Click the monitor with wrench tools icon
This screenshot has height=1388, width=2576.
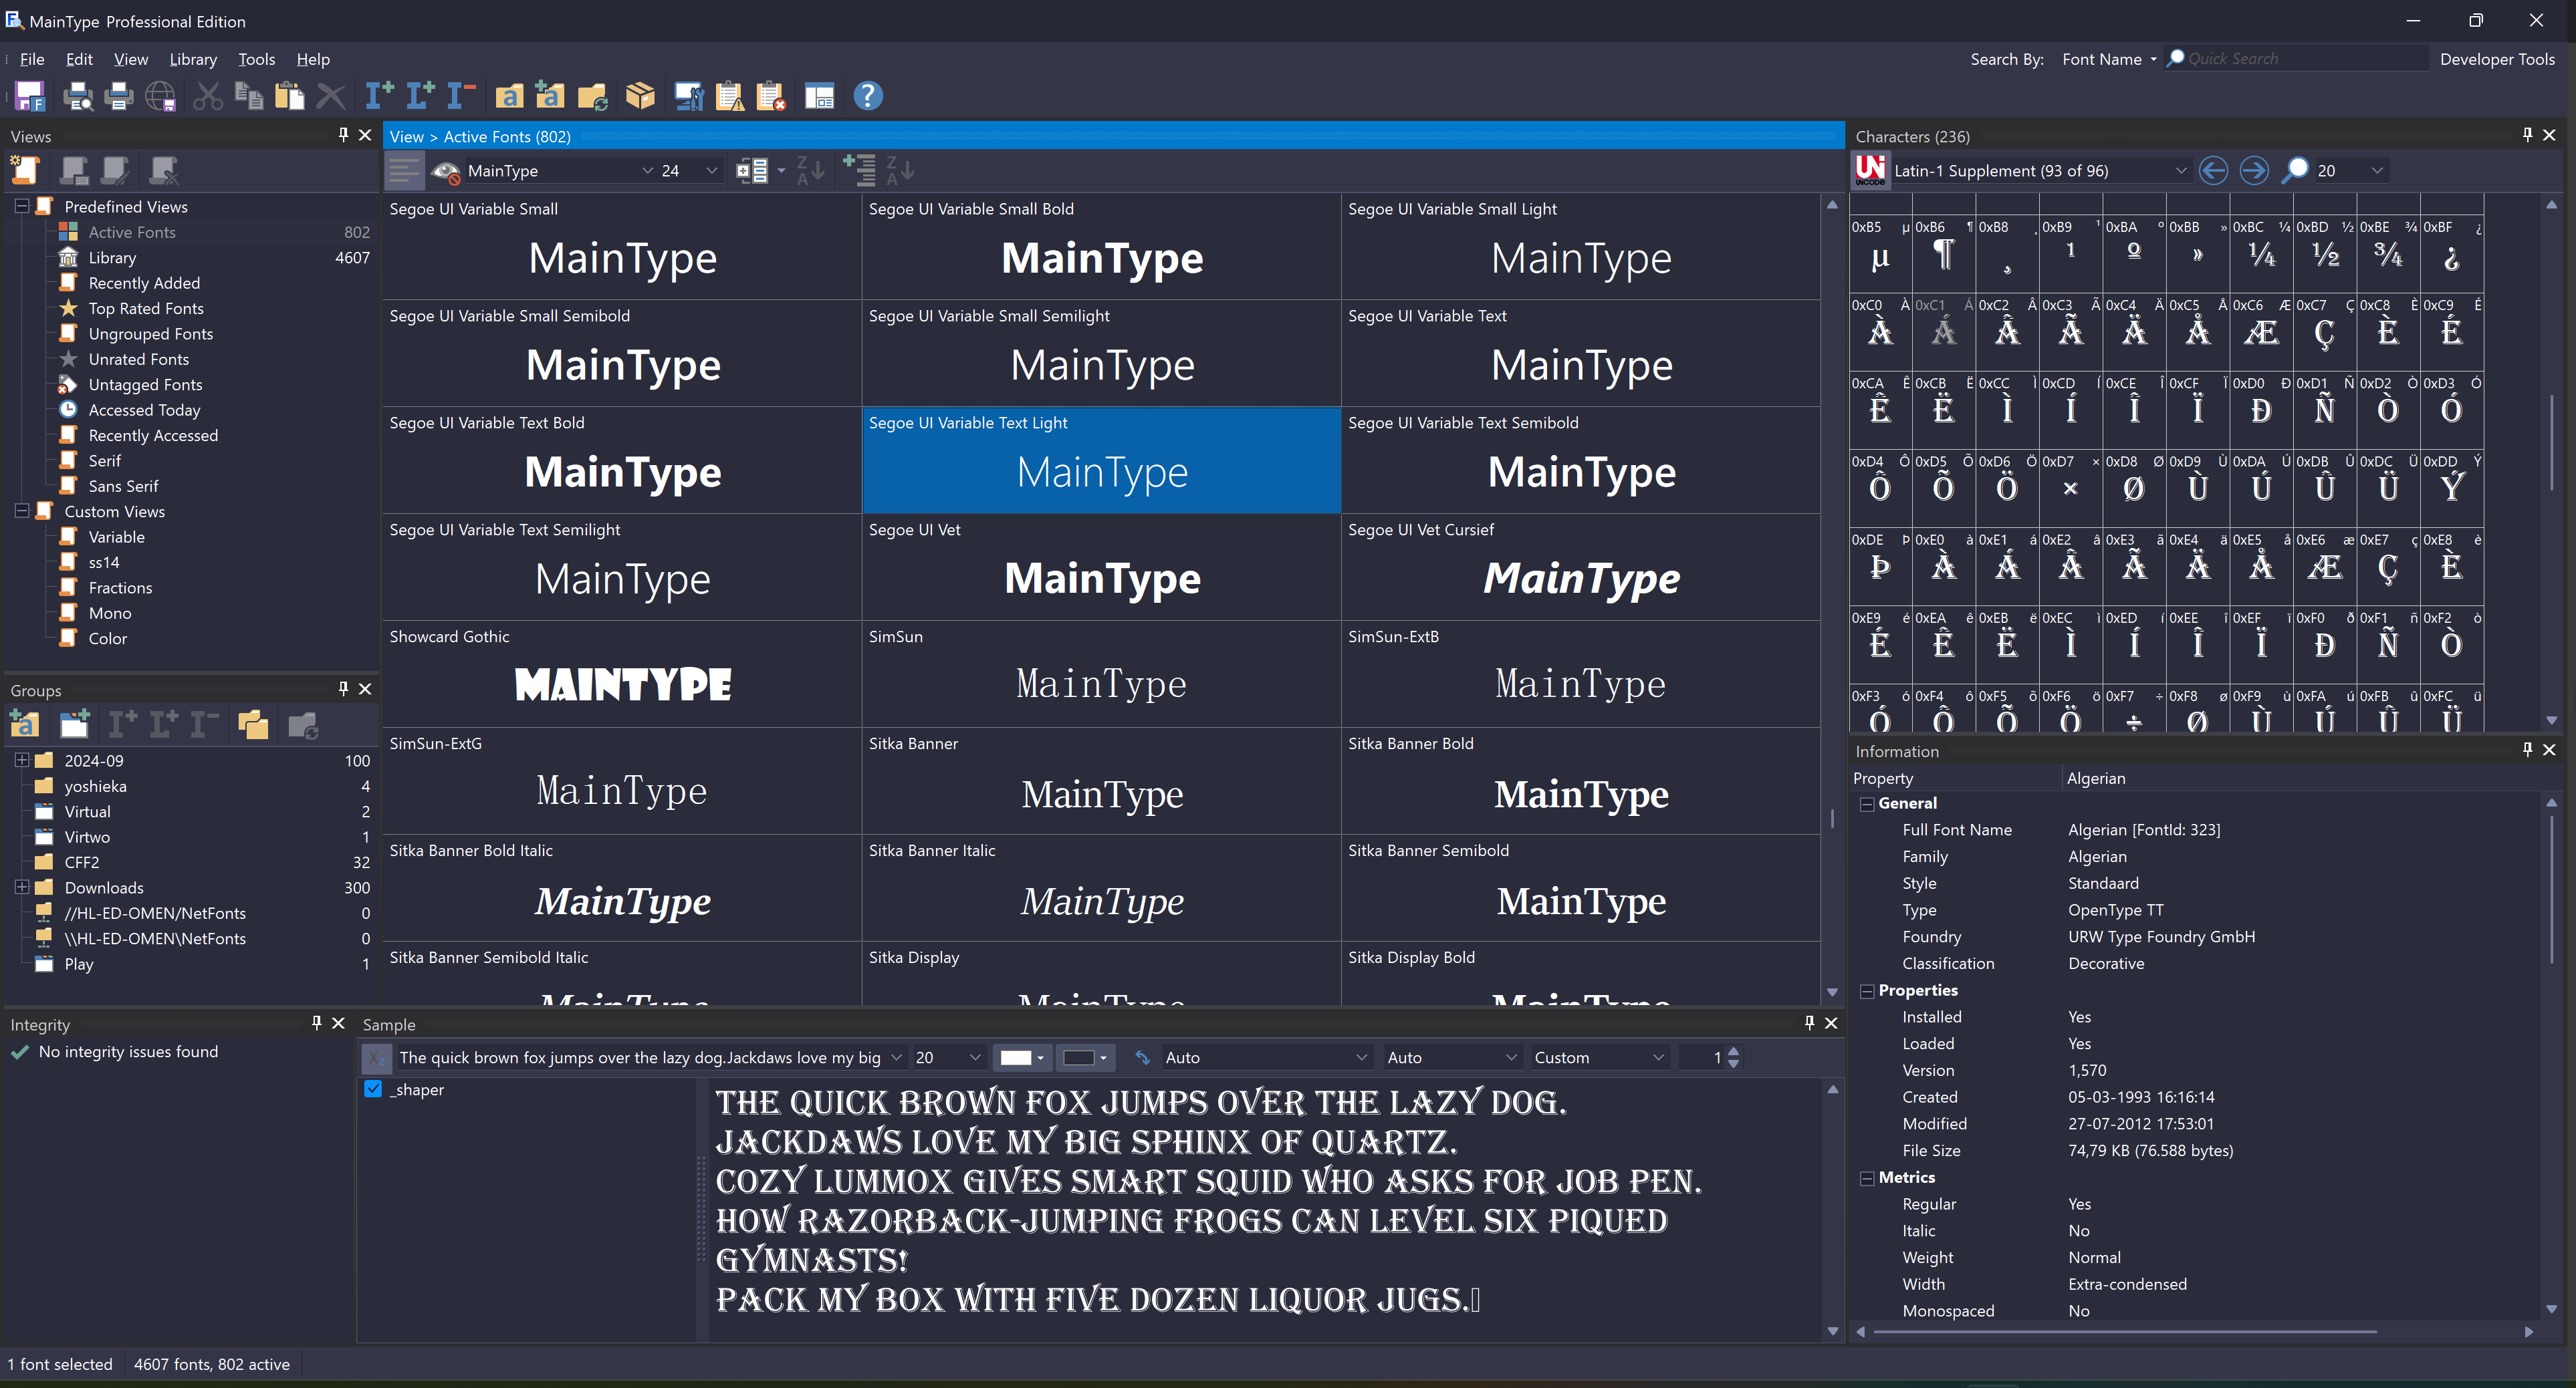689,96
